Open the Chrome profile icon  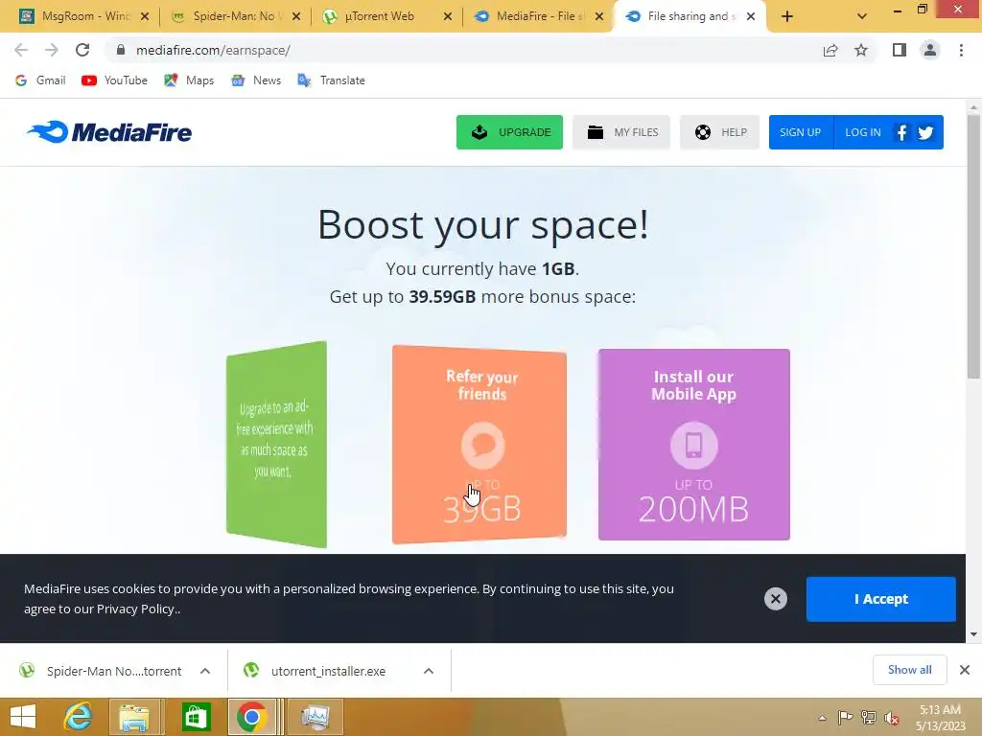point(930,50)
